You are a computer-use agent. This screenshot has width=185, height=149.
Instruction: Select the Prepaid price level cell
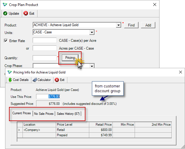pyautogui.click(x=73, y=135)
